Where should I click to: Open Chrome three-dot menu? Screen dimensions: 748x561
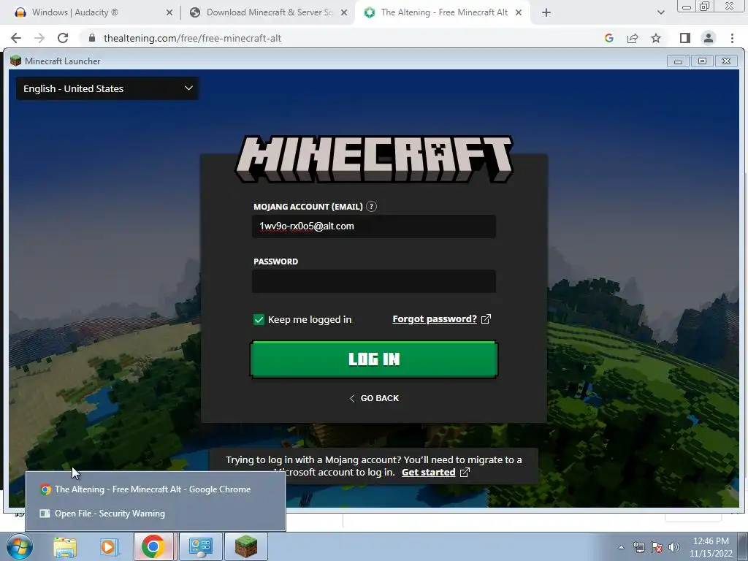[732, 38]
